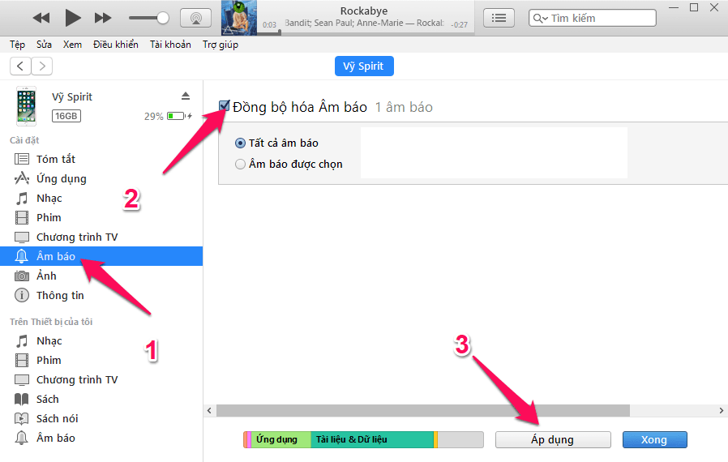
Task: Click the rewind previous track button
Action: [x=41, y=18]
